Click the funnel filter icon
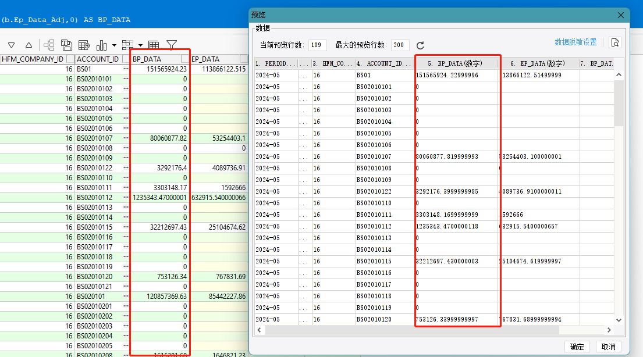This screenshot has height=357, width=643. (x=172, y=45)
